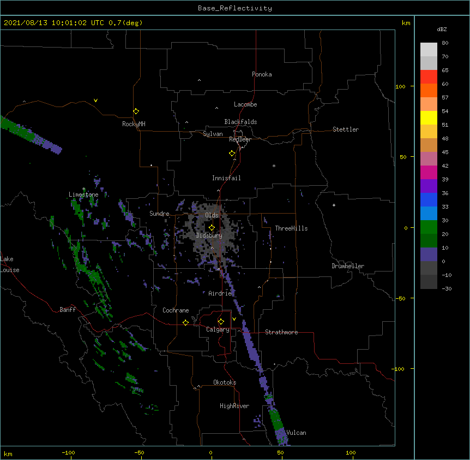Click the Olds town label

(212, 215)
